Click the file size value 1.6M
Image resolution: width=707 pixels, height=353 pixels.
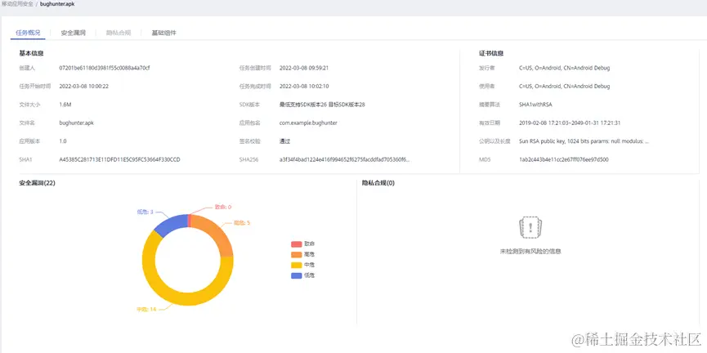pos(65,105)
